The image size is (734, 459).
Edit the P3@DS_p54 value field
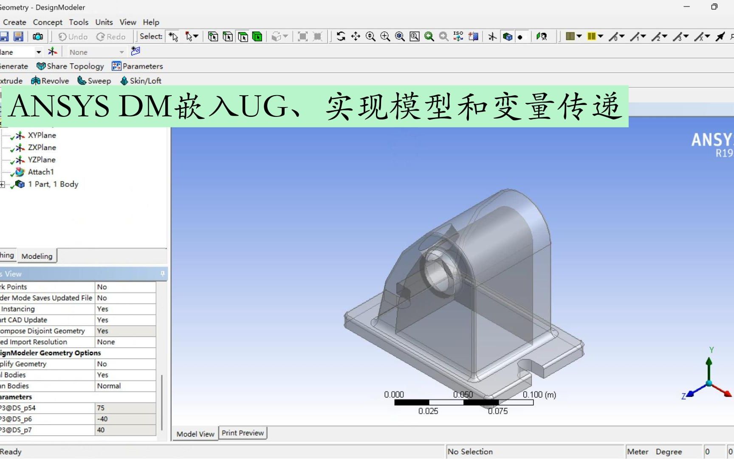click(125, 408)
